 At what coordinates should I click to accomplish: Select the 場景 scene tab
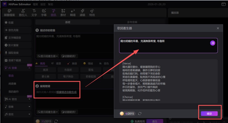pos(56,63)
